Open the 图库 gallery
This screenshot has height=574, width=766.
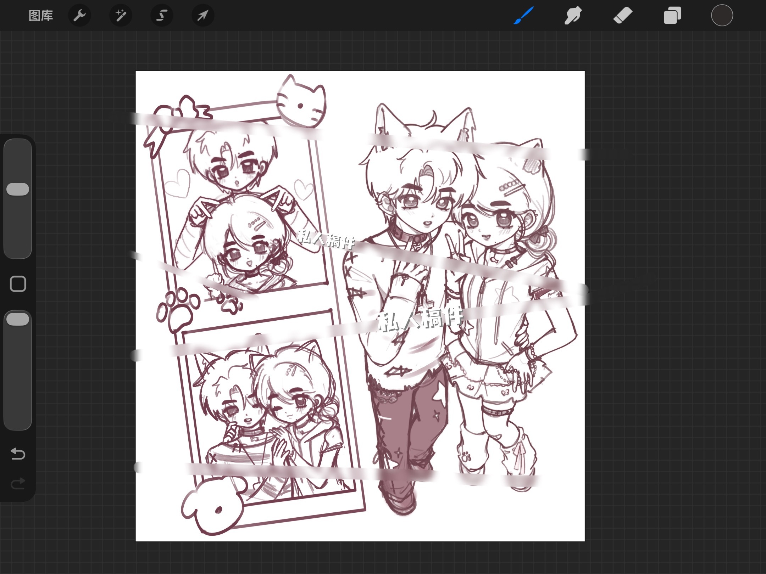click(41, 16)
